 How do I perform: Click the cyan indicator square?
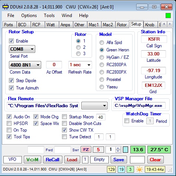(x=126, y=150)
